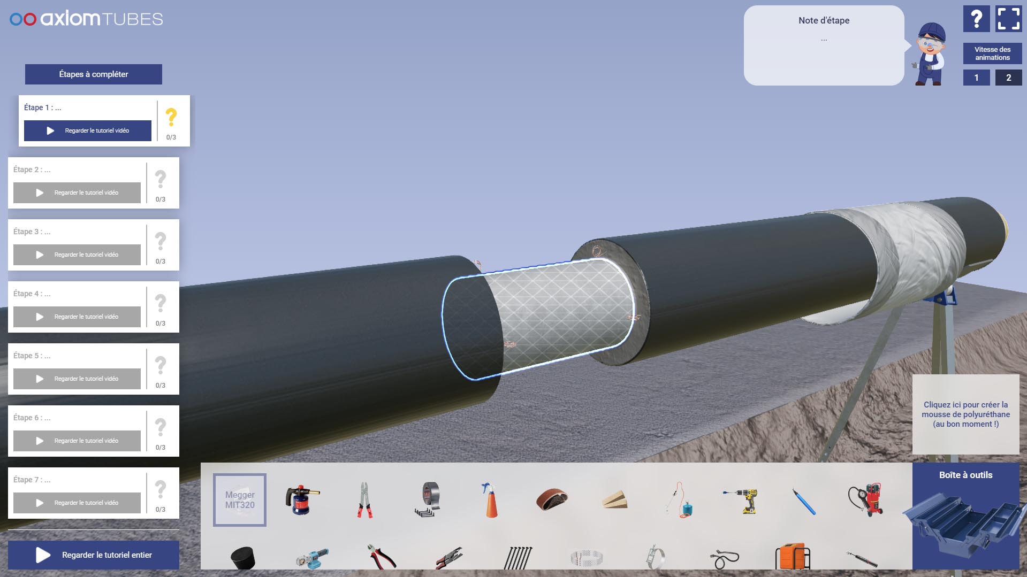Click Regarder le tutoriel entier

tap(94, 555)
